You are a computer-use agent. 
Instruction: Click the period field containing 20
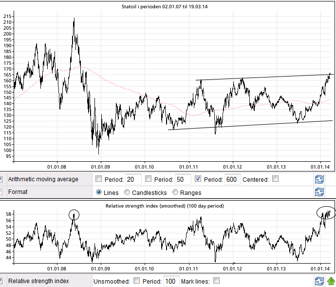[133, 179]
